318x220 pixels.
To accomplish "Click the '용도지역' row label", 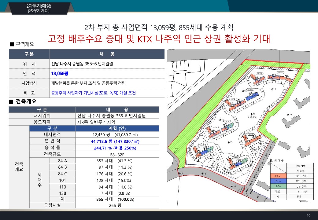I will (42, 122).
